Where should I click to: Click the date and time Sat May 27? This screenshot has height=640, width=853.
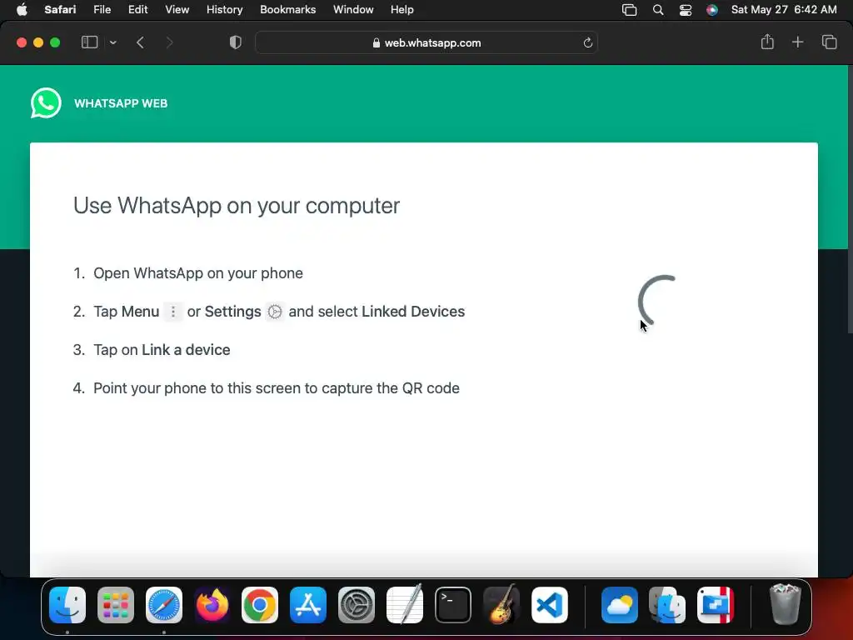click(783, 10)
